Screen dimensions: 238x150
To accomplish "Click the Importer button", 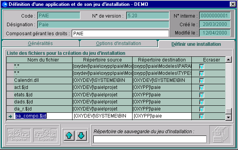I will click(19, 135).
